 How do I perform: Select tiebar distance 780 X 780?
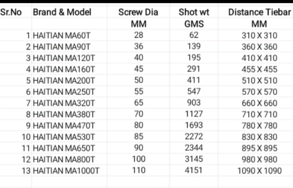coord(259,126)
